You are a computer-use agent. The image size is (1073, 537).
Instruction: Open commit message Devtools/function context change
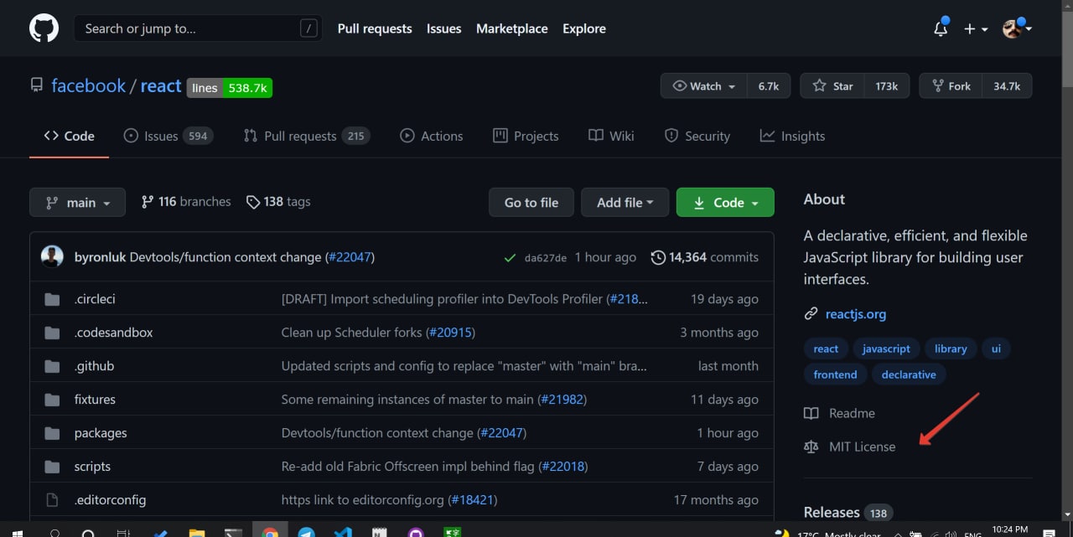pos(225,257)
